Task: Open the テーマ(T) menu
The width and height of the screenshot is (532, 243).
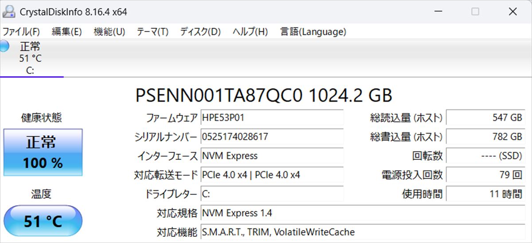Action: (x=153, y=32)
